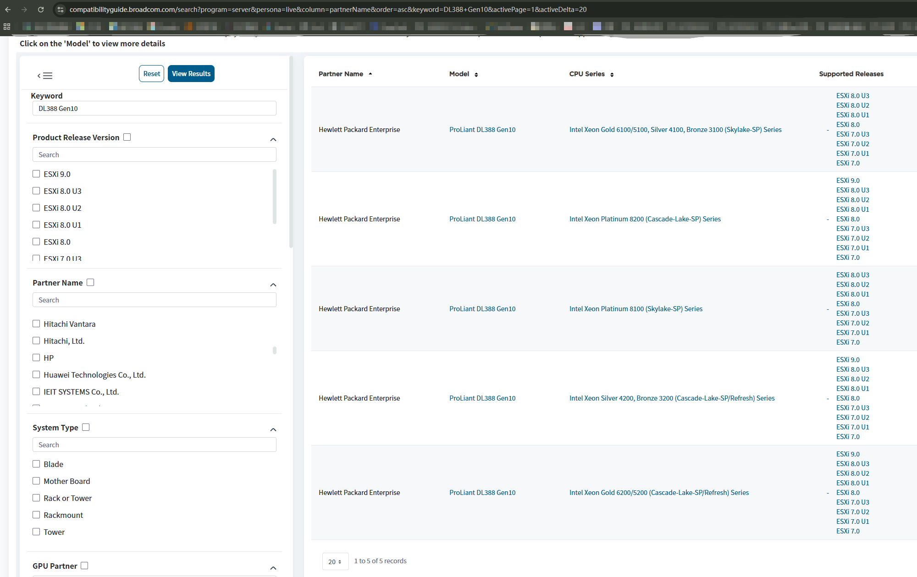This screenshot has height=577, width=917.
Task: Collapse Product Release Version section
Action: point(273,139)
